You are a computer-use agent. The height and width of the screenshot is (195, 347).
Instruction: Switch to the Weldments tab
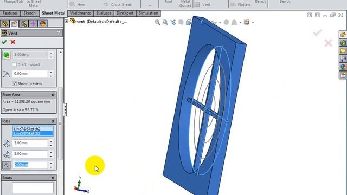click(81, 13)
